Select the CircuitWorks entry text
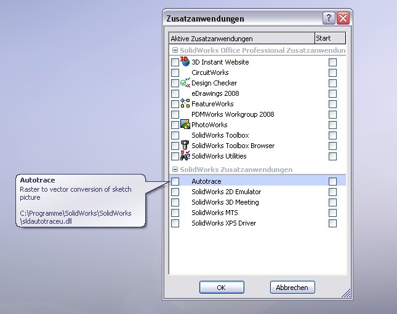 (210, 73)
